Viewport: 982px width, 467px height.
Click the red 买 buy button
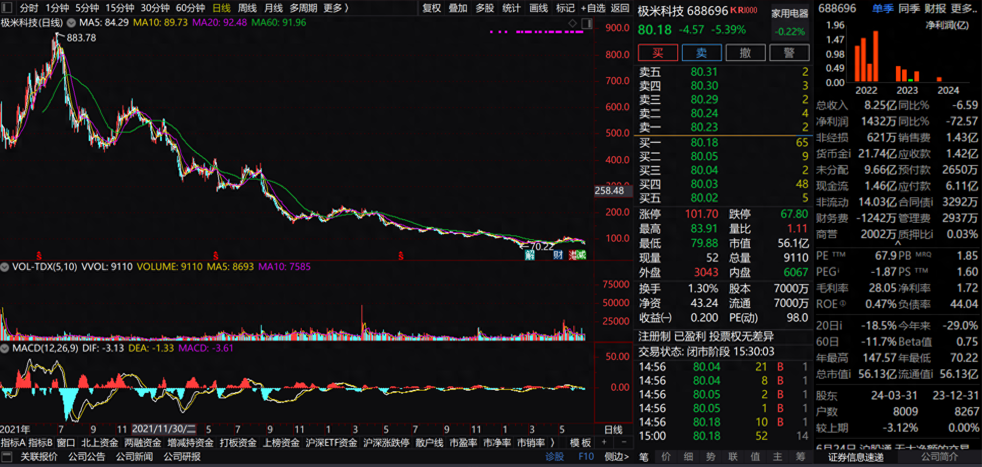[x=658, y=53]
